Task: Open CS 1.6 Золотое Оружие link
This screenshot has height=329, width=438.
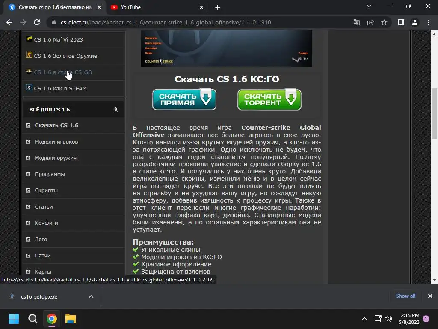Action: [x=65, y=56]
